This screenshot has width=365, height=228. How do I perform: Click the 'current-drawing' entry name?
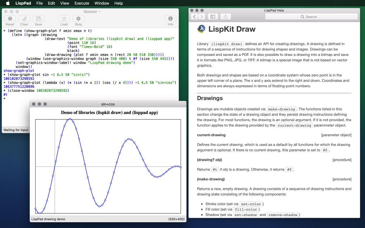tap(211, 135)
